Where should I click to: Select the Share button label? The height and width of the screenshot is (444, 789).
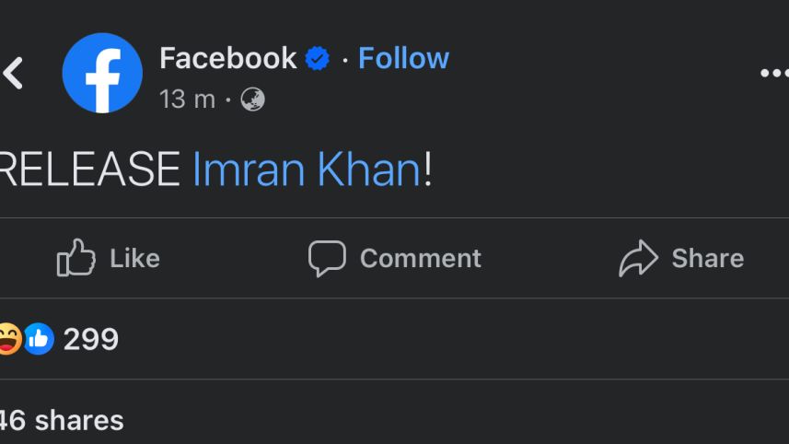[x=707, y=258]
